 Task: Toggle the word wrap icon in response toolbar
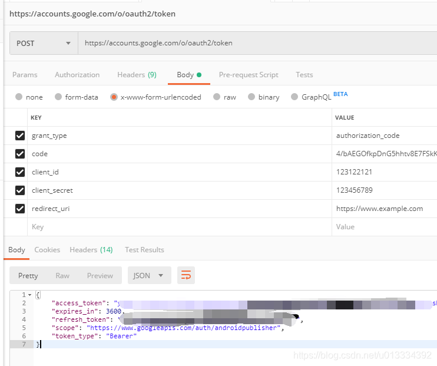pyautogui.click(x=186, y=275)
